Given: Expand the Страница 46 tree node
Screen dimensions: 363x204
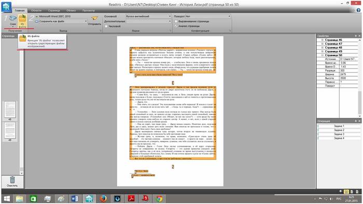Looking at the screenshot, I should click(322, 40).
